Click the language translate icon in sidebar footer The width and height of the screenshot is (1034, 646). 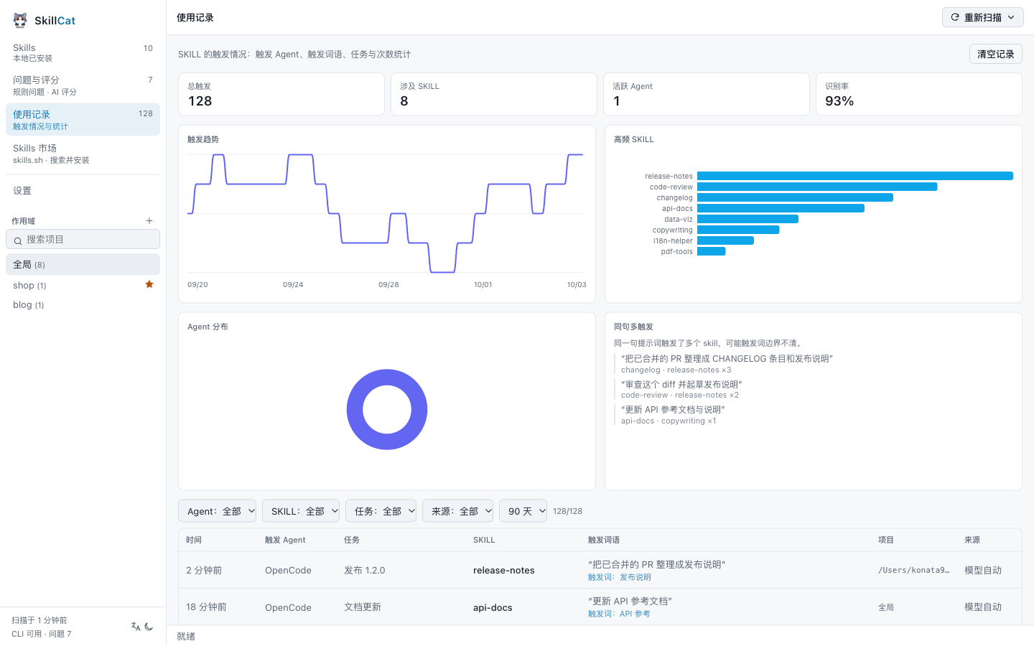[136, 627]
